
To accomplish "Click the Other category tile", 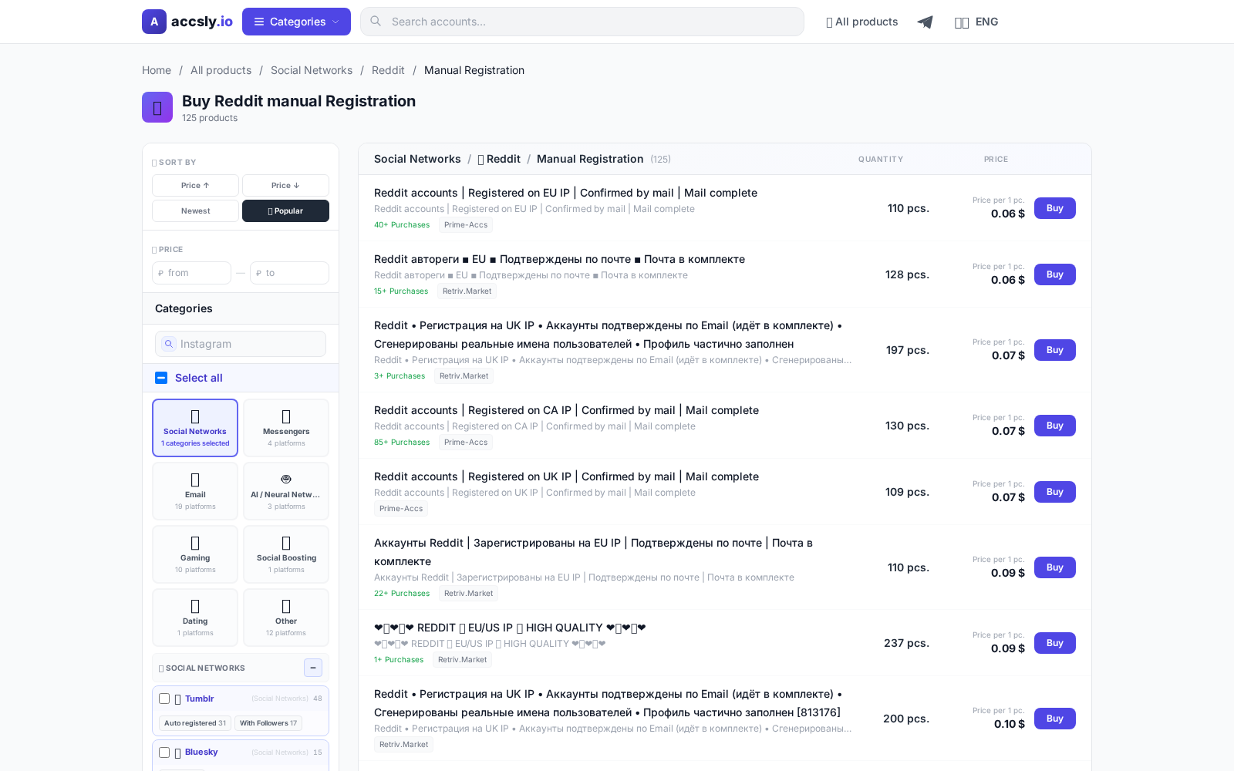I will pyautogui.click(x=285, y=617).
